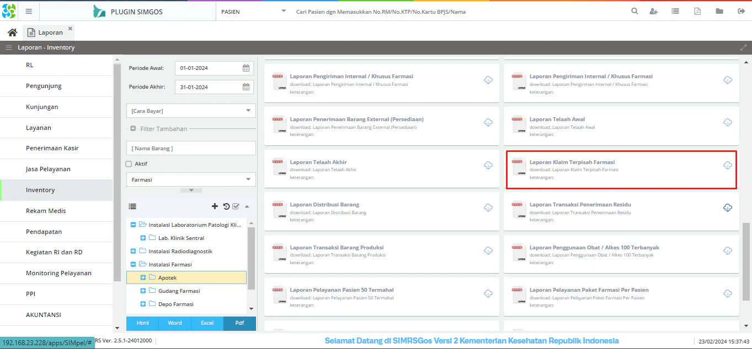Viewport: 752px width, 349px height.
Task: Click the unit tree vertical scrollbar
Action: coord(251,259)
